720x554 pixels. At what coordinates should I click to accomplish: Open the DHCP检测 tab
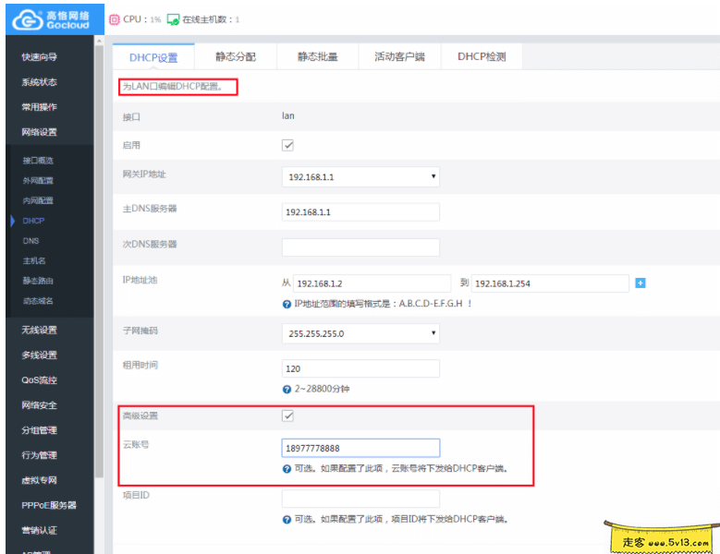tap(482, 57)
